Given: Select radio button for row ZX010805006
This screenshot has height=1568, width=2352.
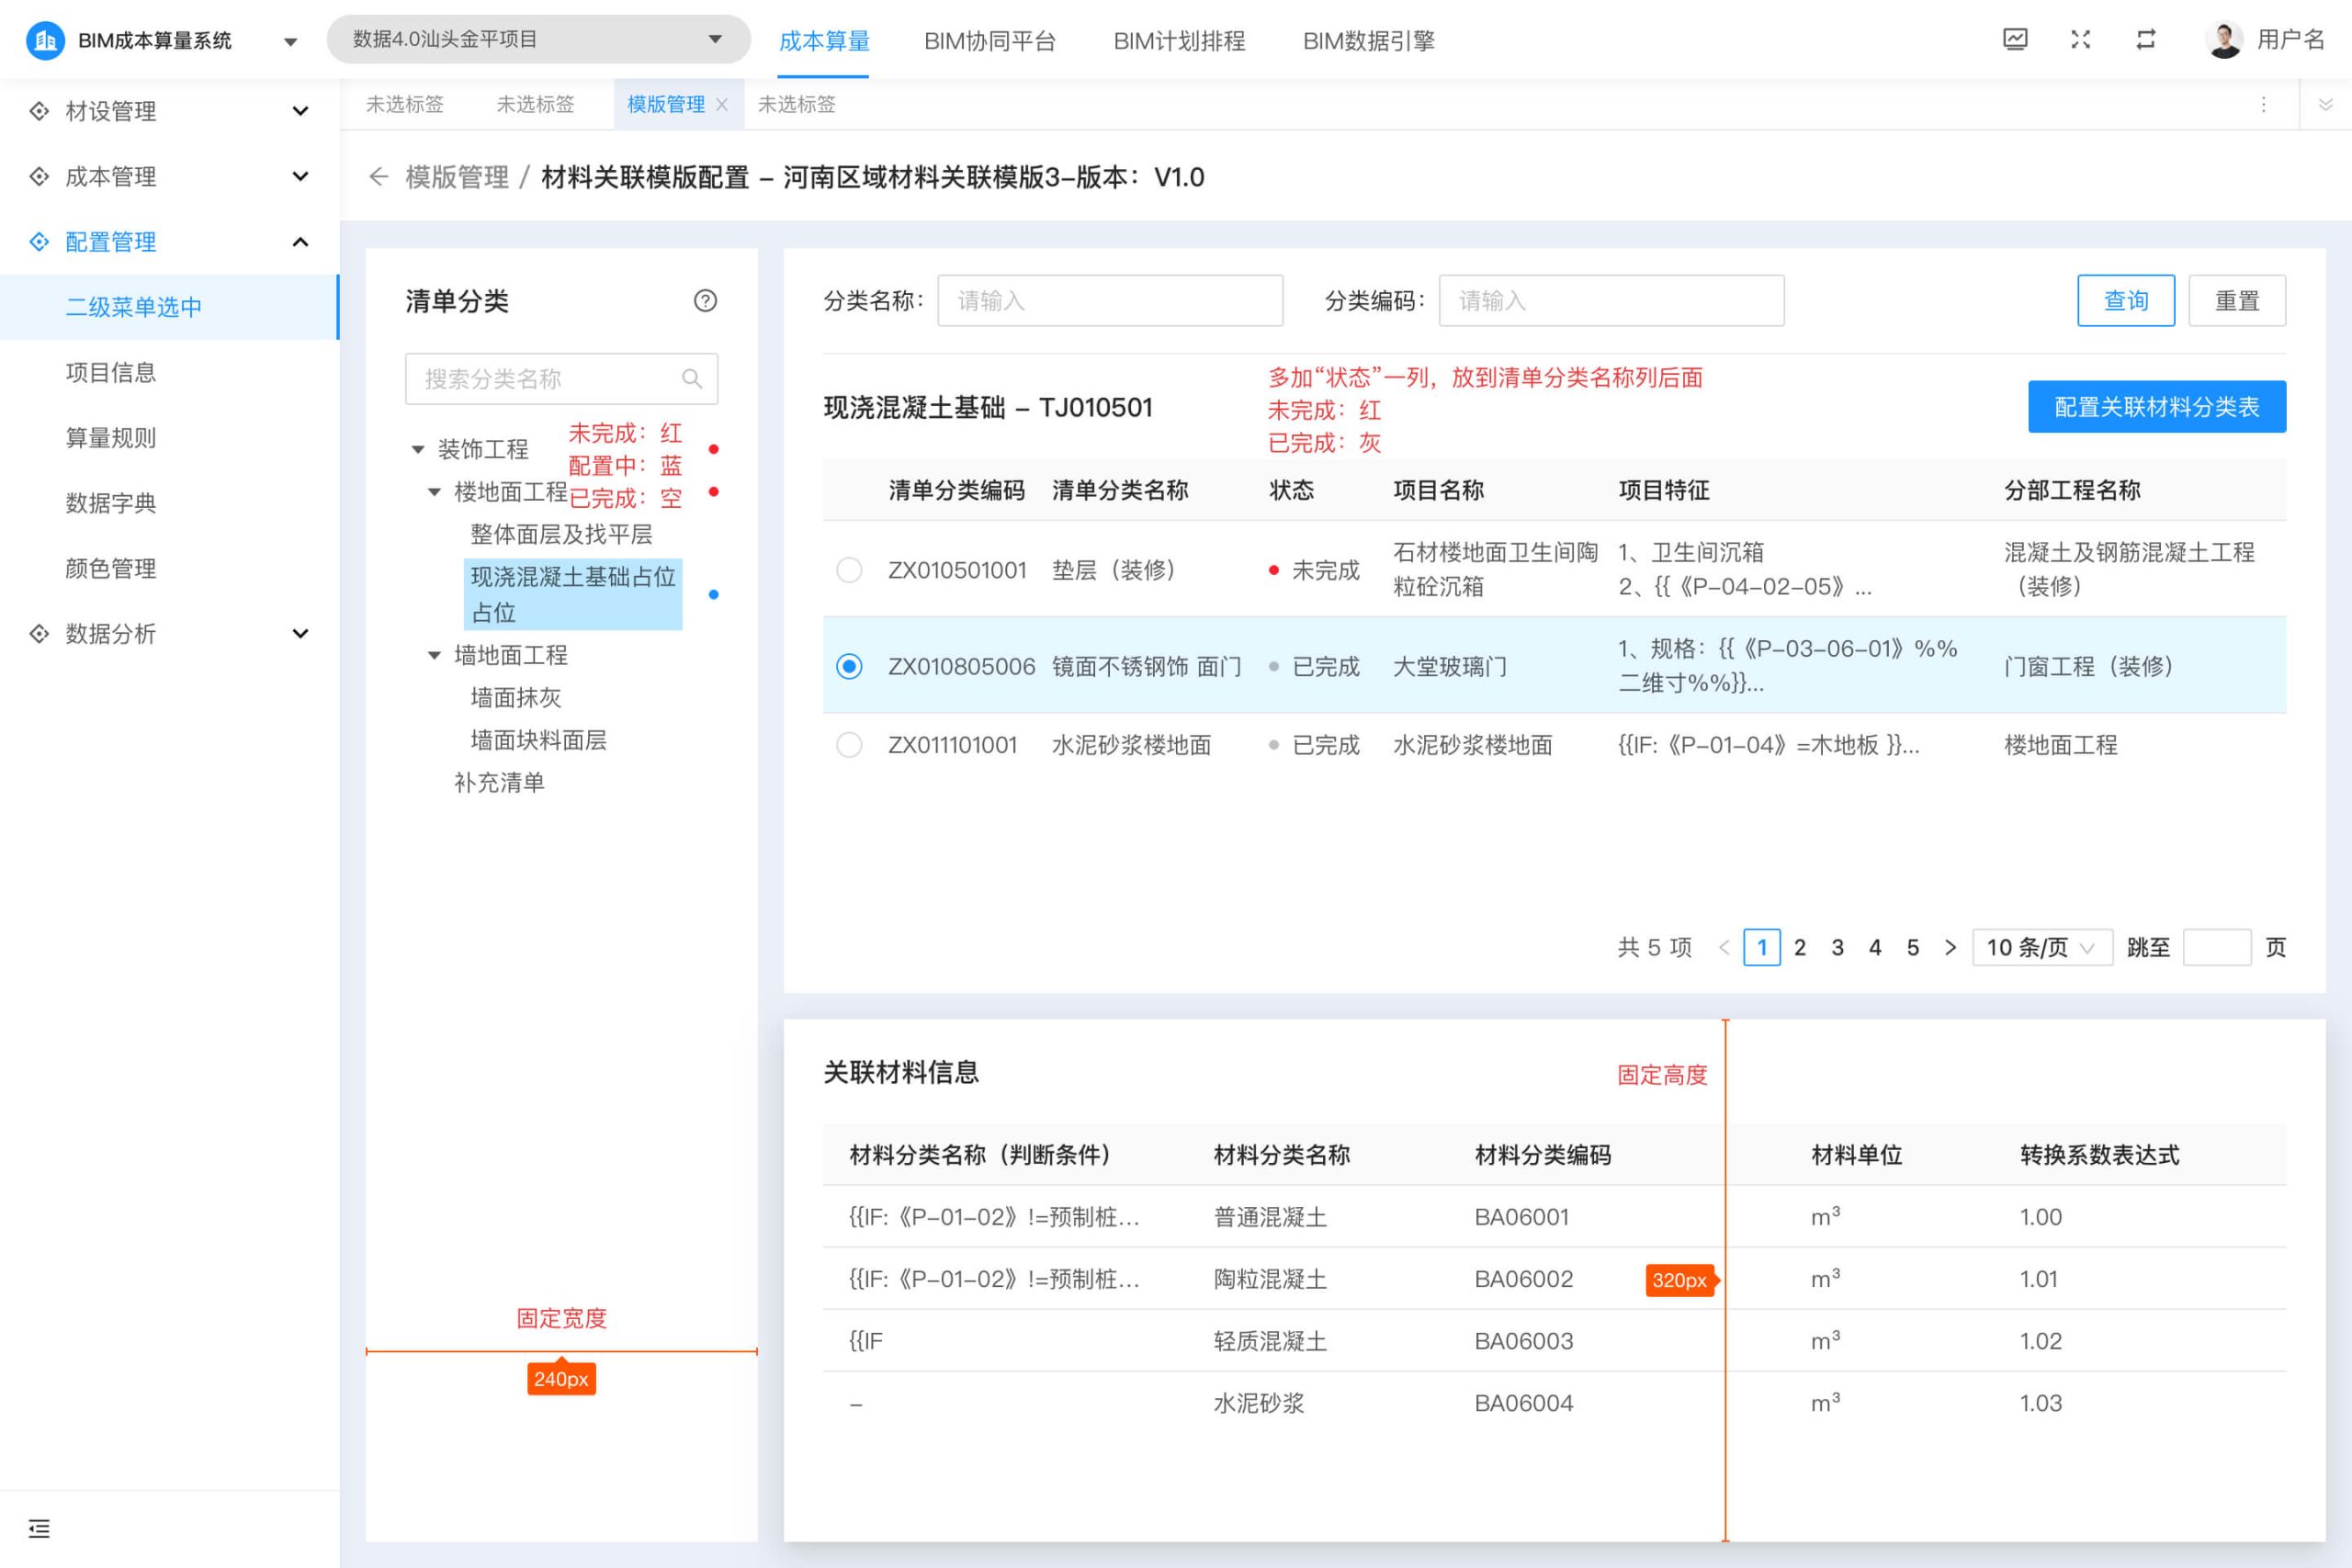Looking at the screenshot, I should pyautogui.click(x=849, y=667).
